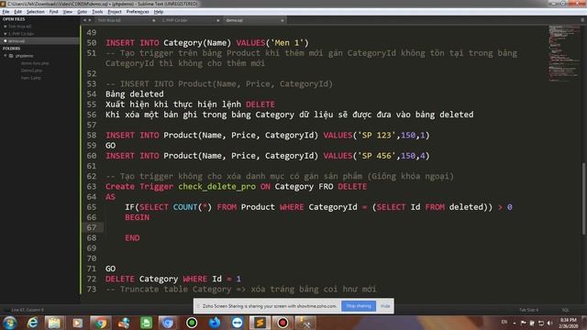This screenshot has width=587, height=330.
Task: Open the second file under phpdemo folder
Action: click(x=31, y=71)
